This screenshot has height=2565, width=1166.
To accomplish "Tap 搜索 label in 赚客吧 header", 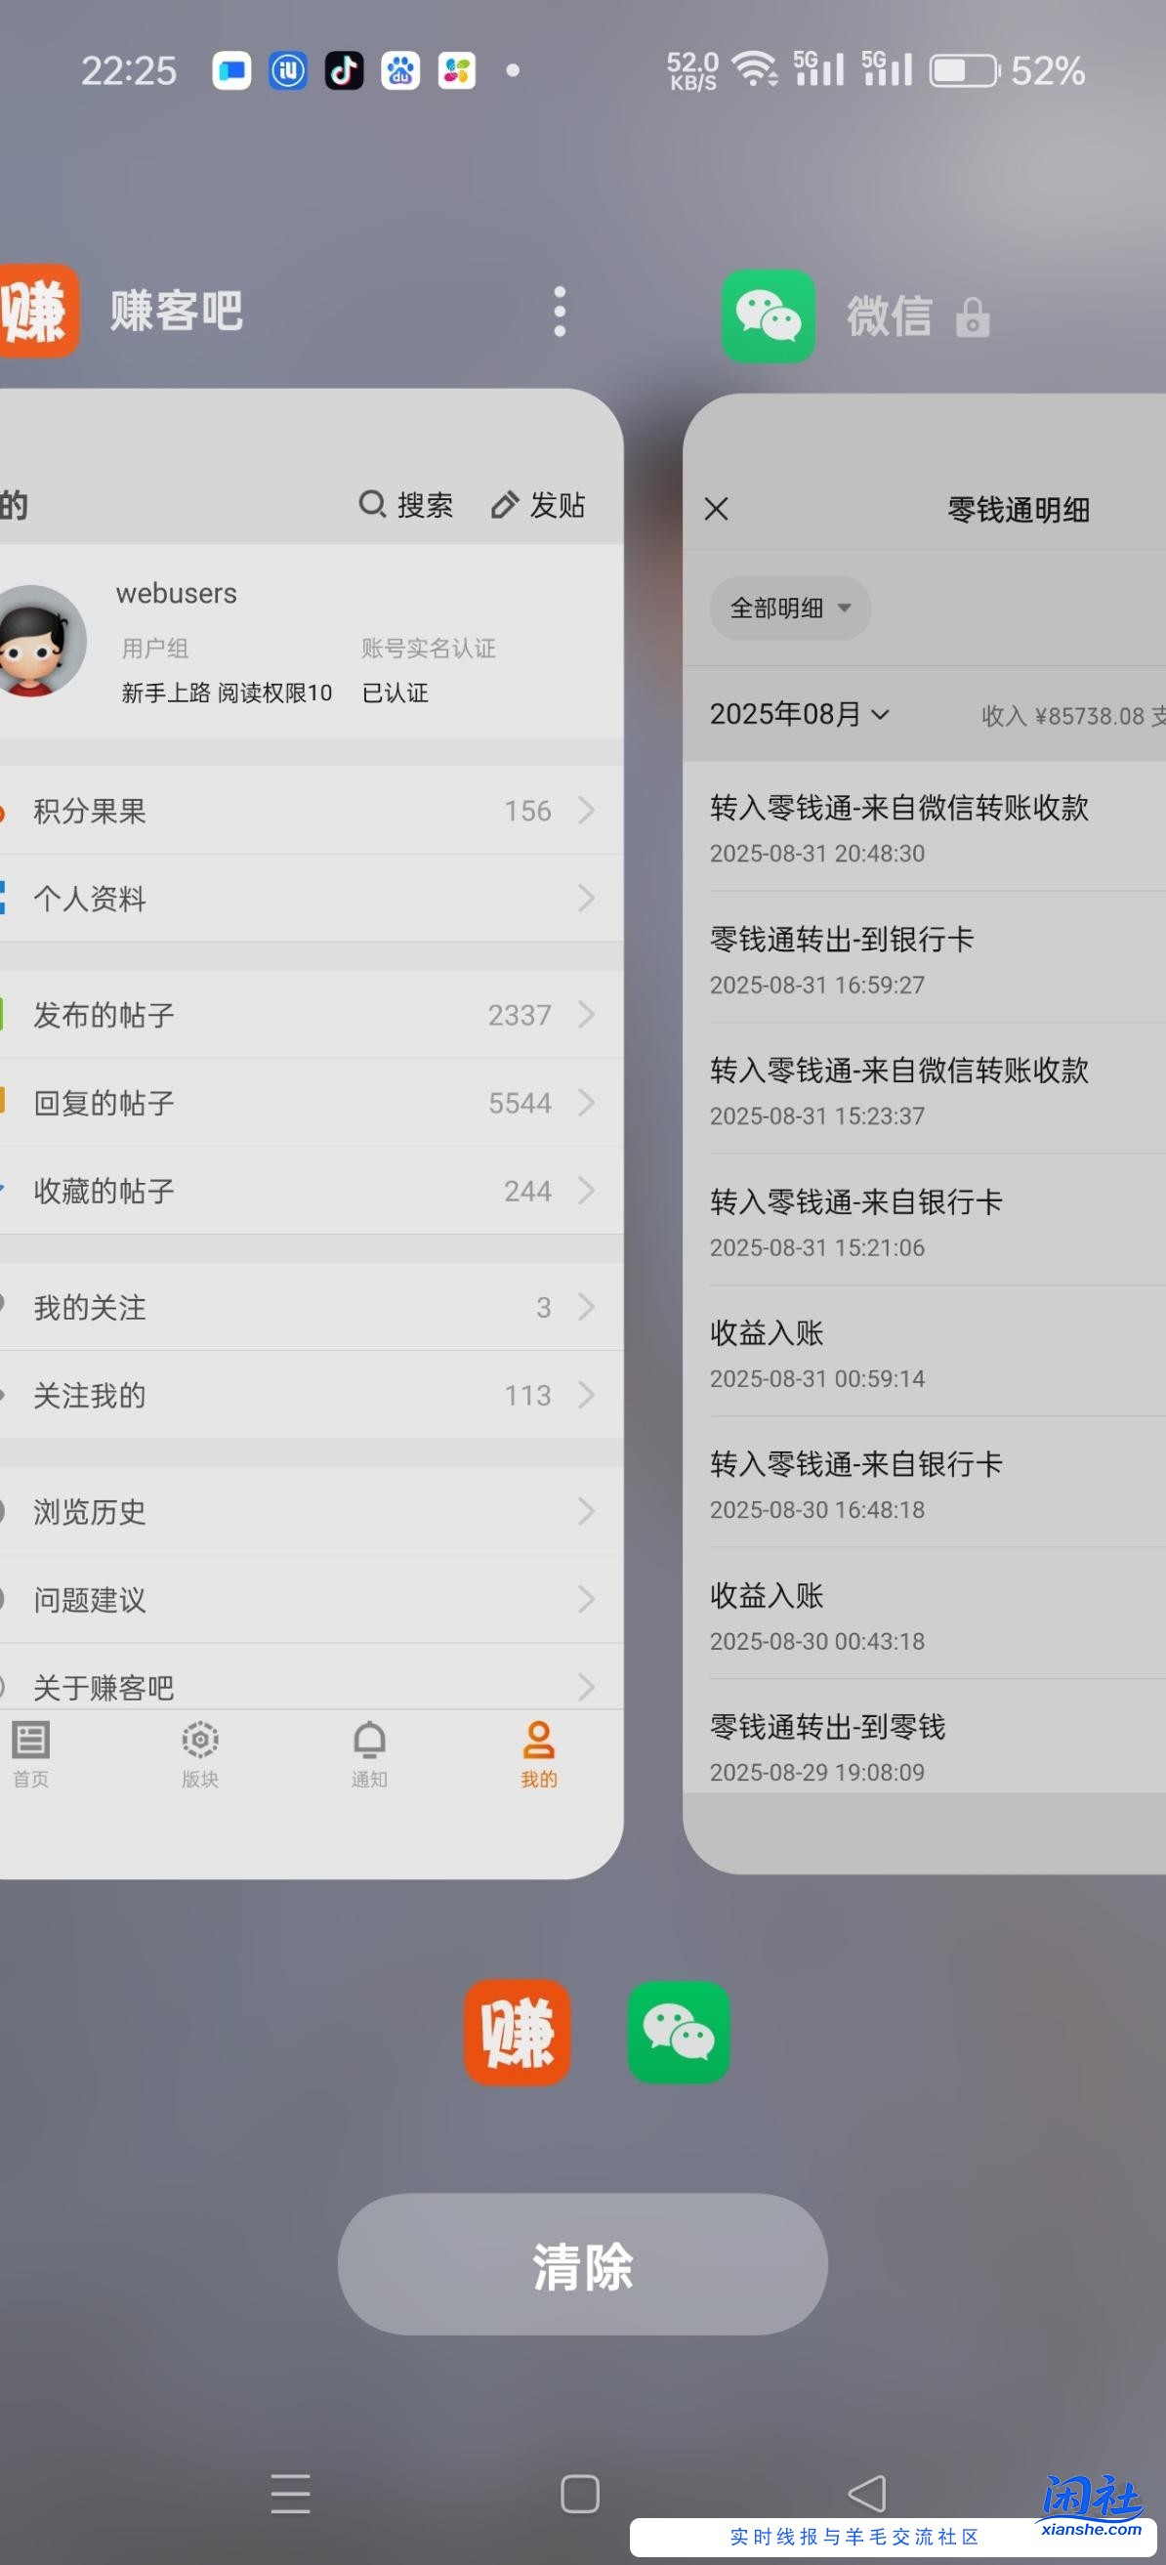I will (x=425, y=505).
